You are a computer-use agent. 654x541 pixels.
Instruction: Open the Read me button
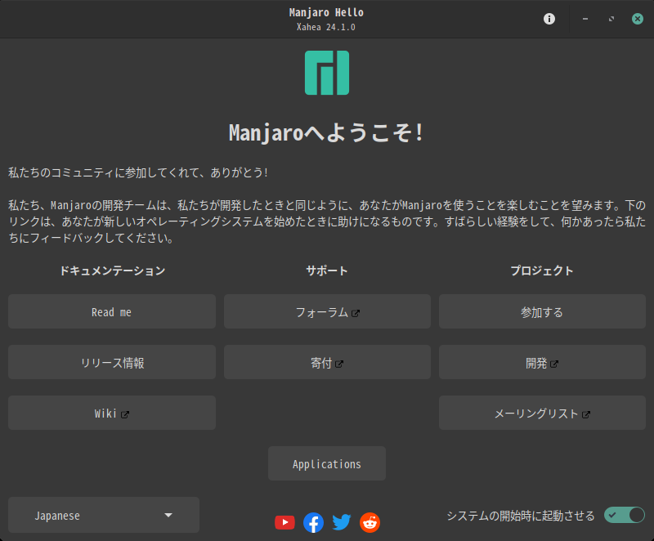click(x=112, y=311)
